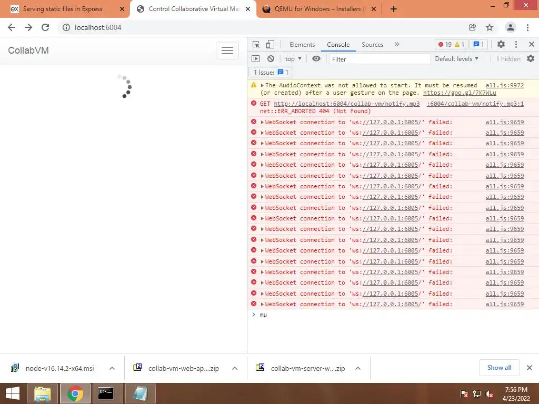Viewport: 539px width, 404px height.
Task: Toggle the CollabVM hamburger menu
Action: [x=227, y=50]
